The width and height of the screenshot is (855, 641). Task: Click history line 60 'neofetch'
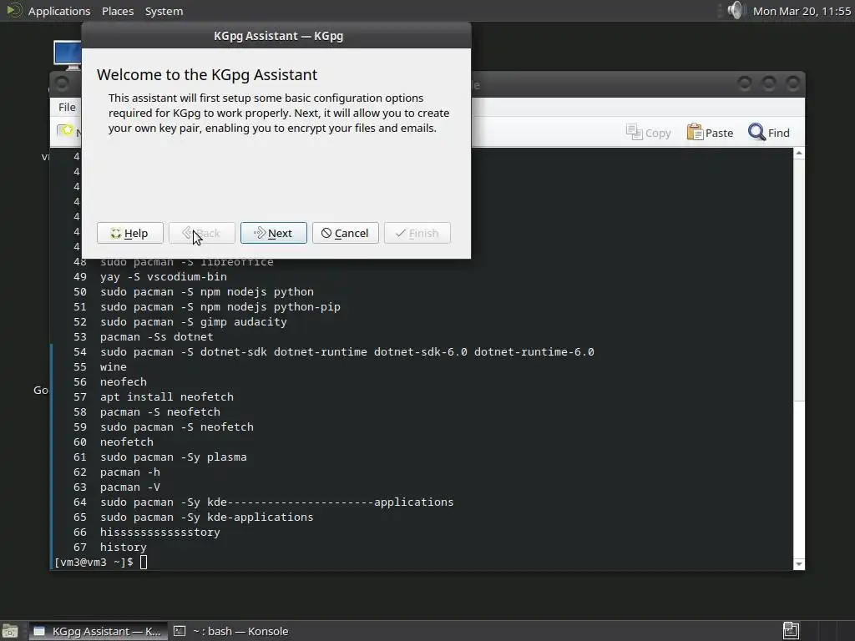coord(127,442)
